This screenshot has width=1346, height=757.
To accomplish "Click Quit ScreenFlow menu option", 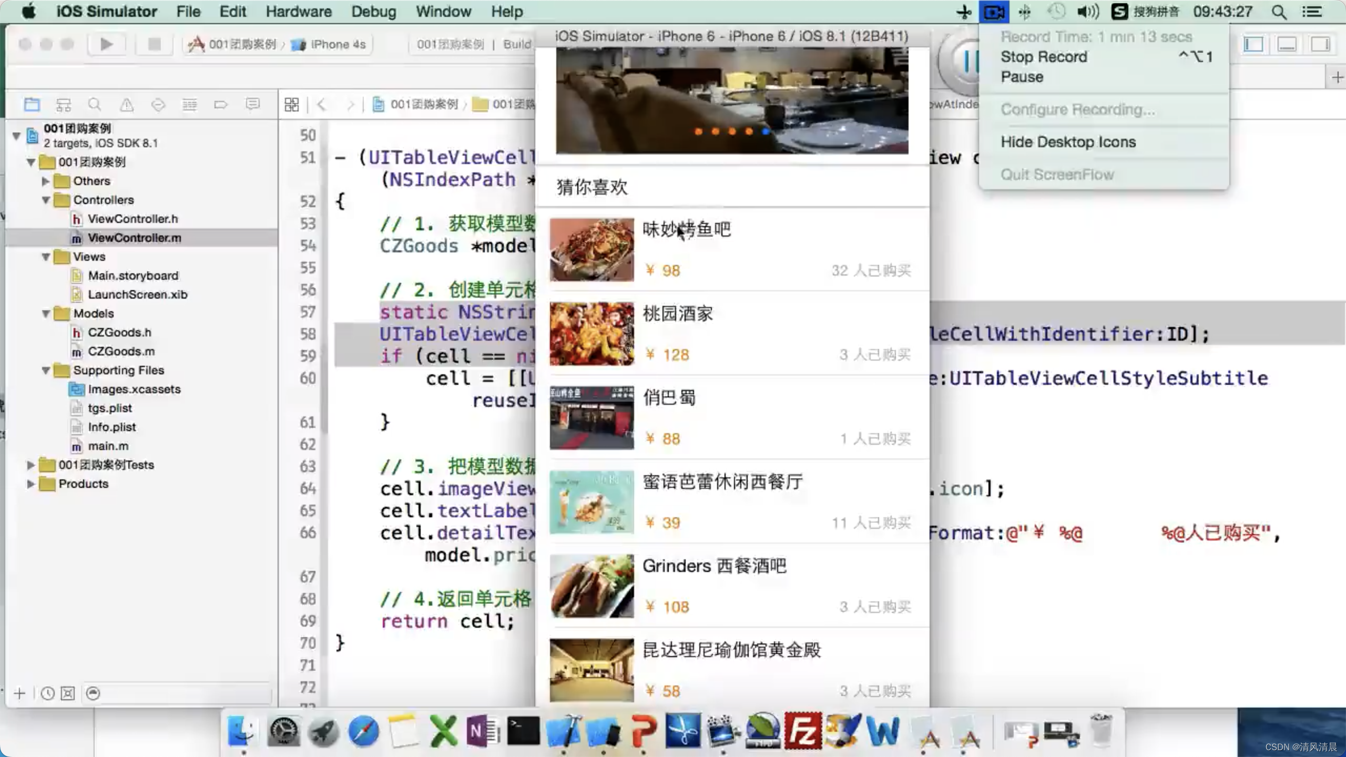I will coord(1057,174).
